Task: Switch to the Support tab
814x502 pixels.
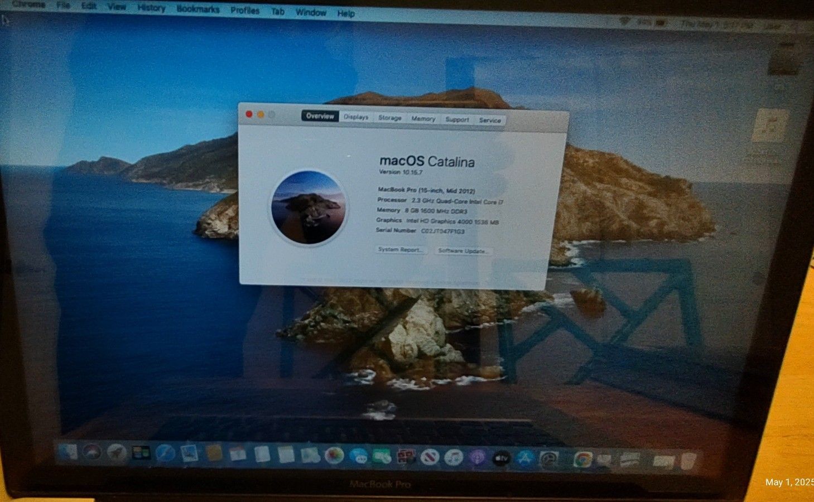Action: coord(457,119)
